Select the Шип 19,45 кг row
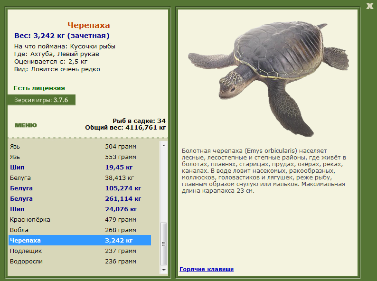377x281 pixels. click(80, 167)
